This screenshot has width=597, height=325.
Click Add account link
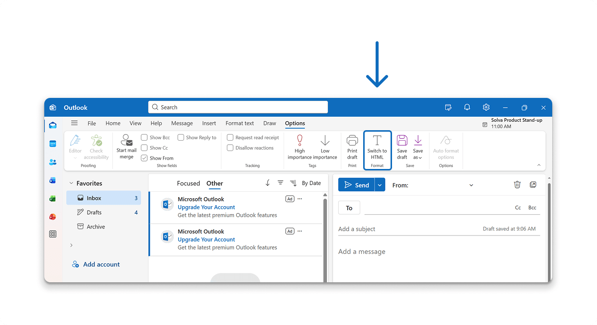(x=101, y=264)
